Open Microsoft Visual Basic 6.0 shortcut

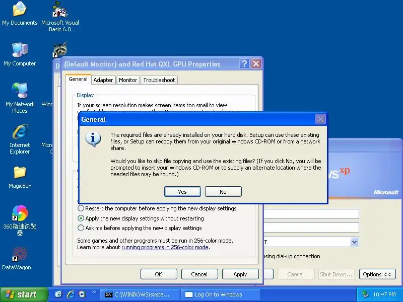(x=60, y=17)
